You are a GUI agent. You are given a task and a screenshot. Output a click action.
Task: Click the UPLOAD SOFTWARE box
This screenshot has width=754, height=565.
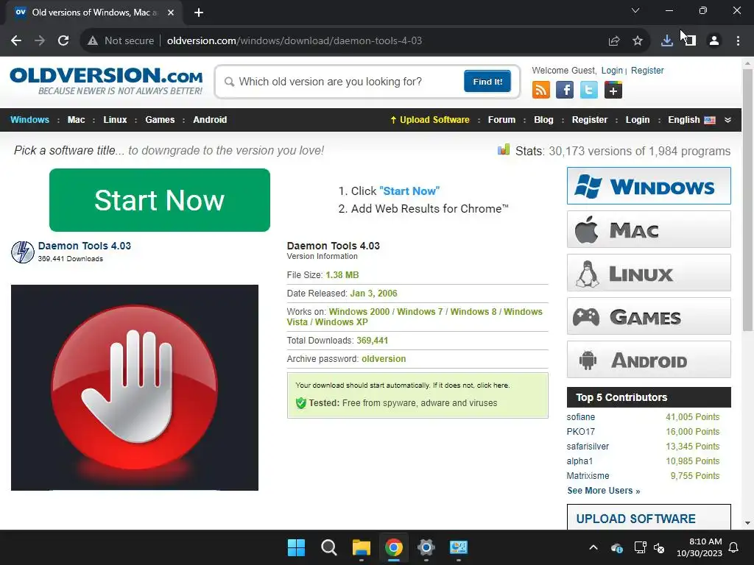(x=649, y=517)
